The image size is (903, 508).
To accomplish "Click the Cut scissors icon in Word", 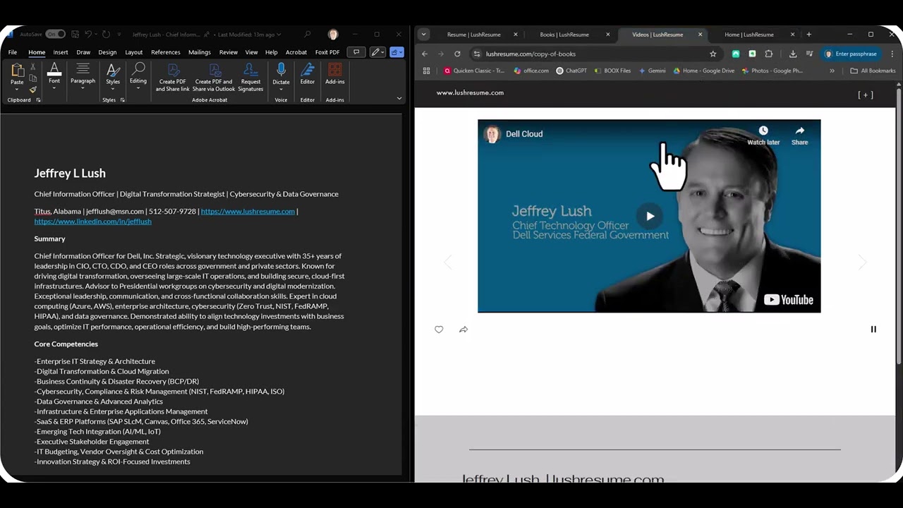I will [32, 67].
